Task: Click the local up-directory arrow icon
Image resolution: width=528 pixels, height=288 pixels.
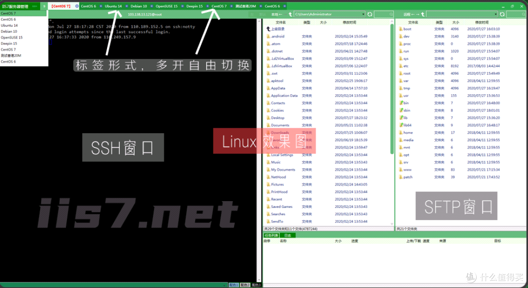Action: 289,14
